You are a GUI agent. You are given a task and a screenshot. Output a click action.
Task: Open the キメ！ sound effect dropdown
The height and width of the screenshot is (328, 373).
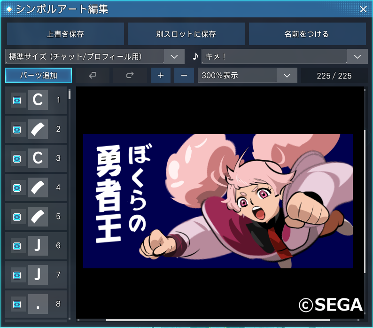[x=285, y=56]
